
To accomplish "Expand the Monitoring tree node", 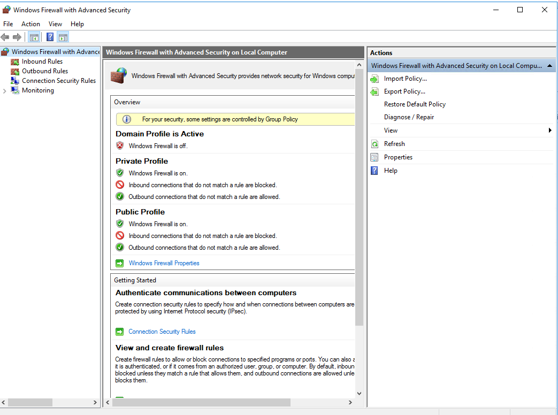I will click(5, 91).
